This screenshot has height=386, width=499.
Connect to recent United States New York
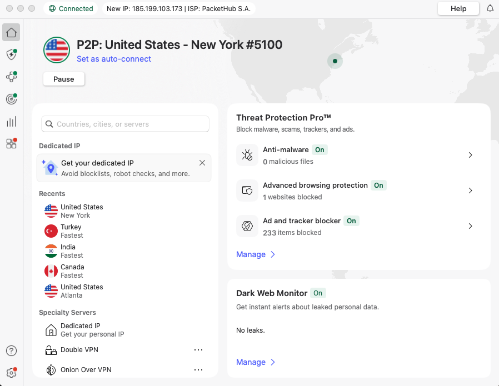point(124,211)
